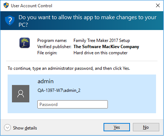This screenshot has height=136, width=164.
Task: Focus the Password input field
Action: (72, 105)
